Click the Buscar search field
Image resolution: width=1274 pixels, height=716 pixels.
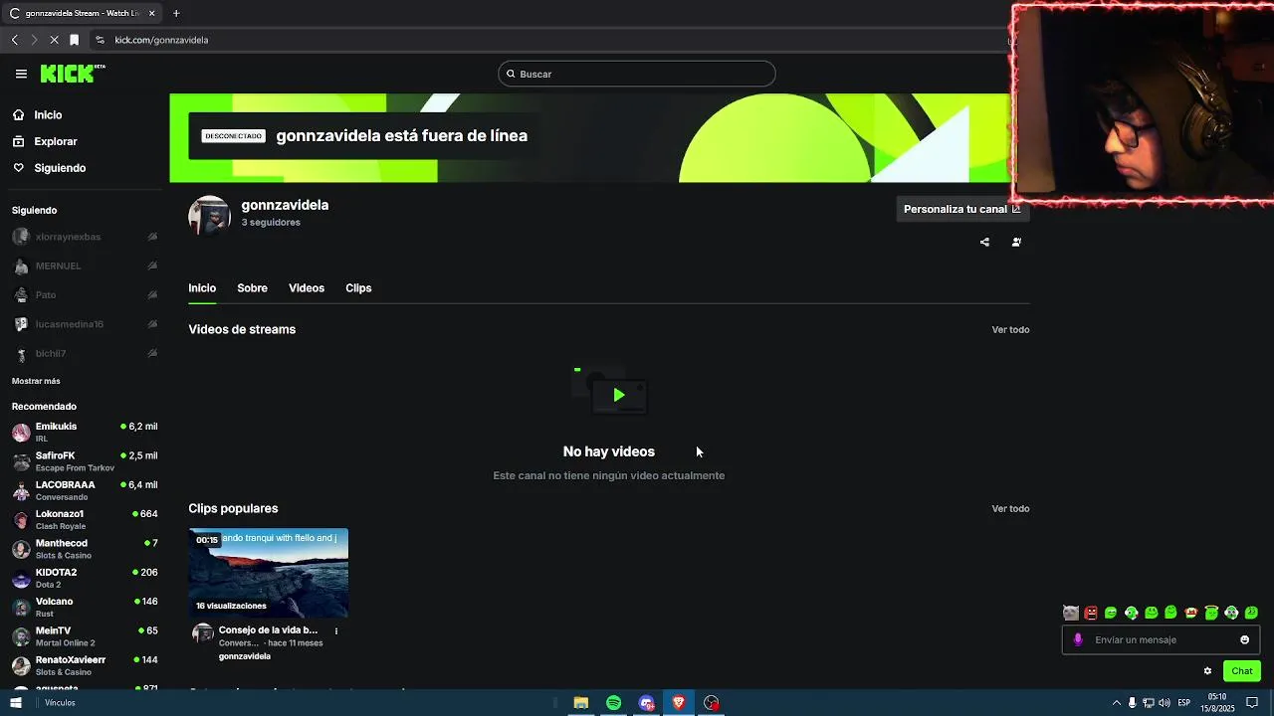click(637, 74)
